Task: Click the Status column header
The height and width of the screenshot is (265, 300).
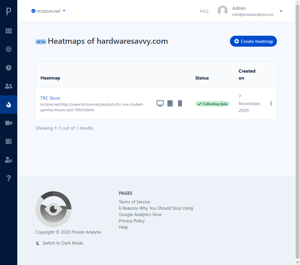Action: (202, 78)
